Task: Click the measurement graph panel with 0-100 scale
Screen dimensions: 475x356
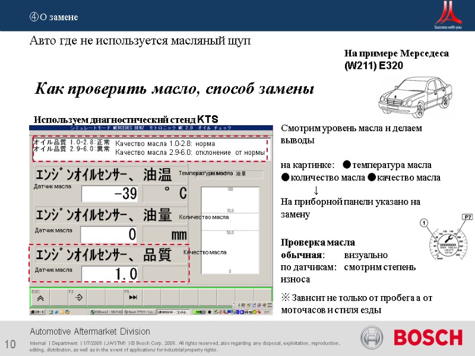Action: [230, 230]
